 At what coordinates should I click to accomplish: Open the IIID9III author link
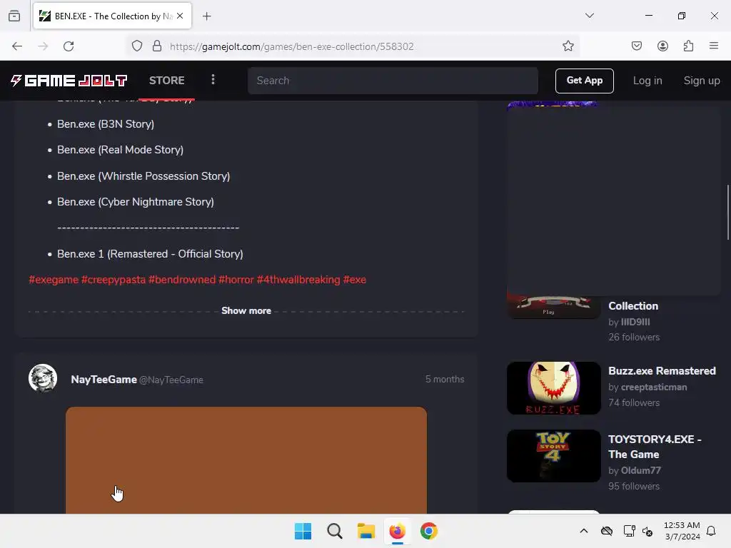pos(635,322)
